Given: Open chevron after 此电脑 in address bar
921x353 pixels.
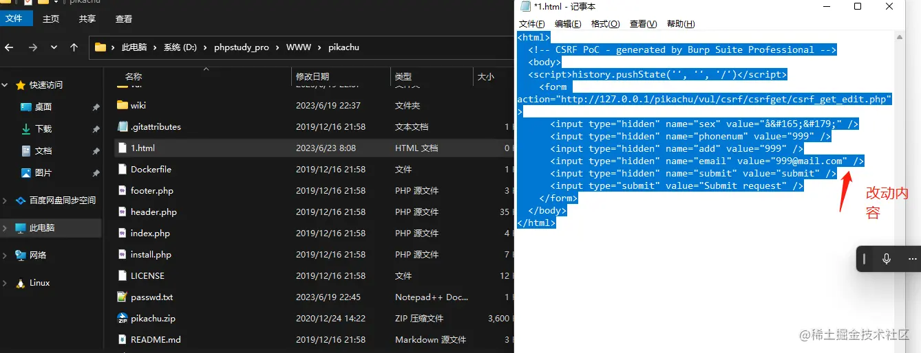Looking at the screenshot, I should 155,47.
